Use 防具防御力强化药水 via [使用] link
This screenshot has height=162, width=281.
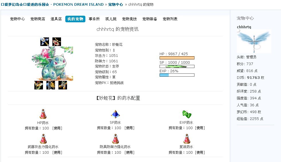[129, 153]
